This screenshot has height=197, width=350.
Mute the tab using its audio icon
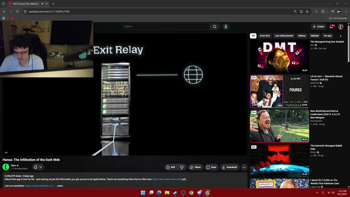tap(42, 4)
